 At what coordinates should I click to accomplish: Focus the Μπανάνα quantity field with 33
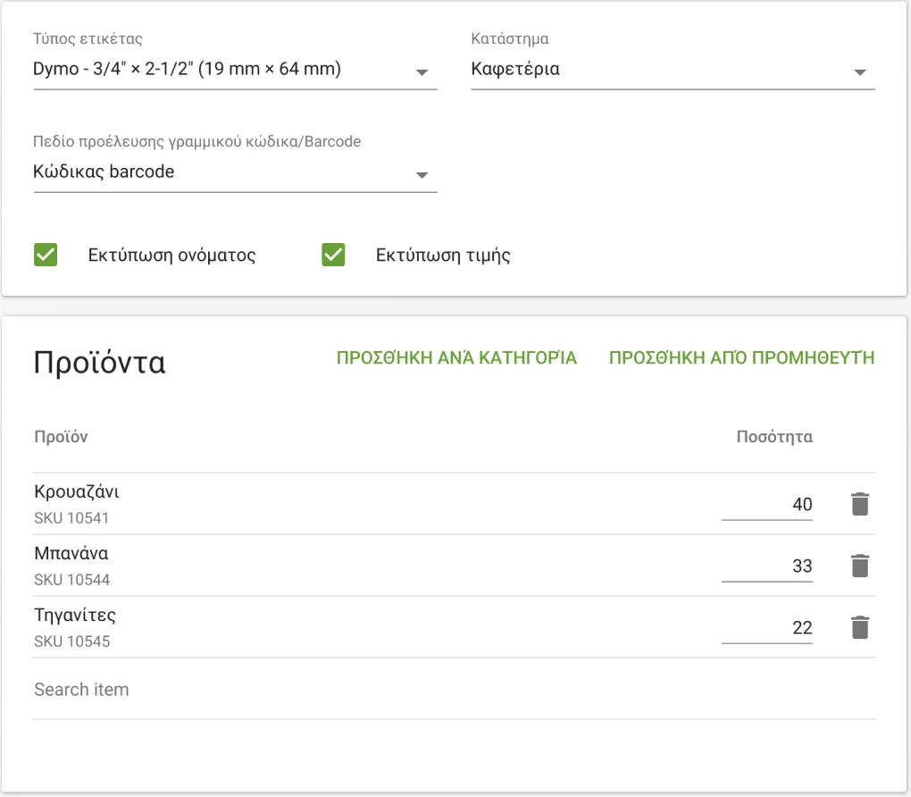point(767,566)
